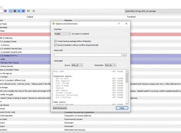181x133 pixels.
Task: Click the Космический курсант translated cell
Action: point(73,119)
